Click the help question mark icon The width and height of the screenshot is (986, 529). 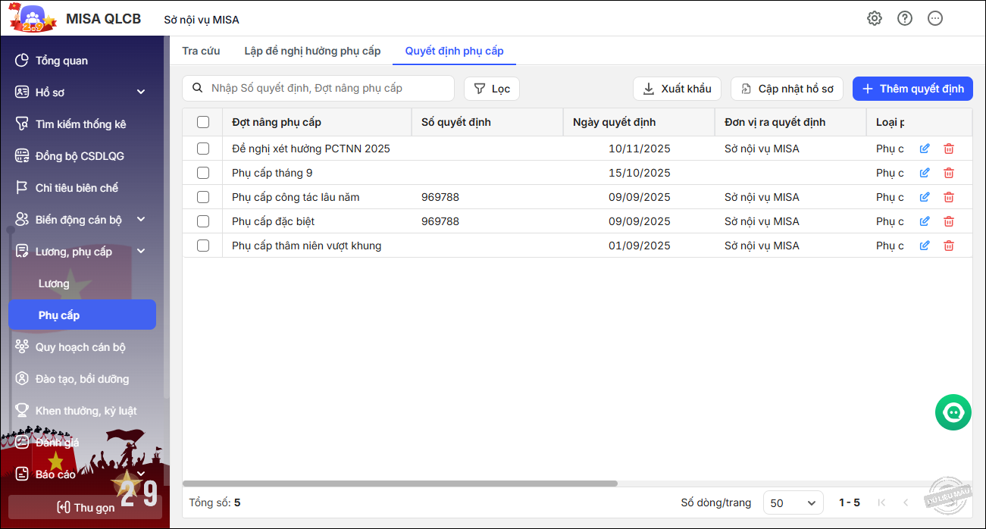click(905, 18)
